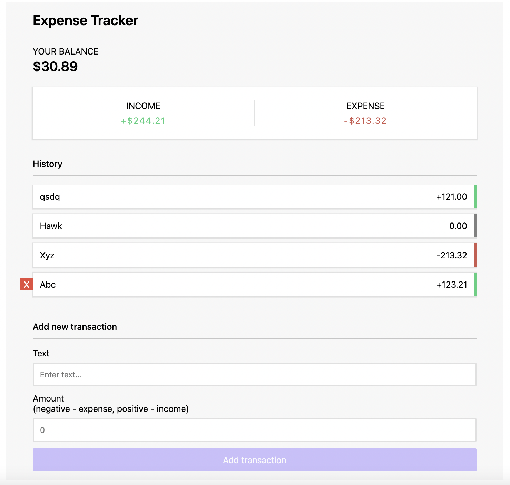The height and width of the screenshot is (485, 510).
Task: Click the gray bar on Hawk row
Action: coord(475,226)
